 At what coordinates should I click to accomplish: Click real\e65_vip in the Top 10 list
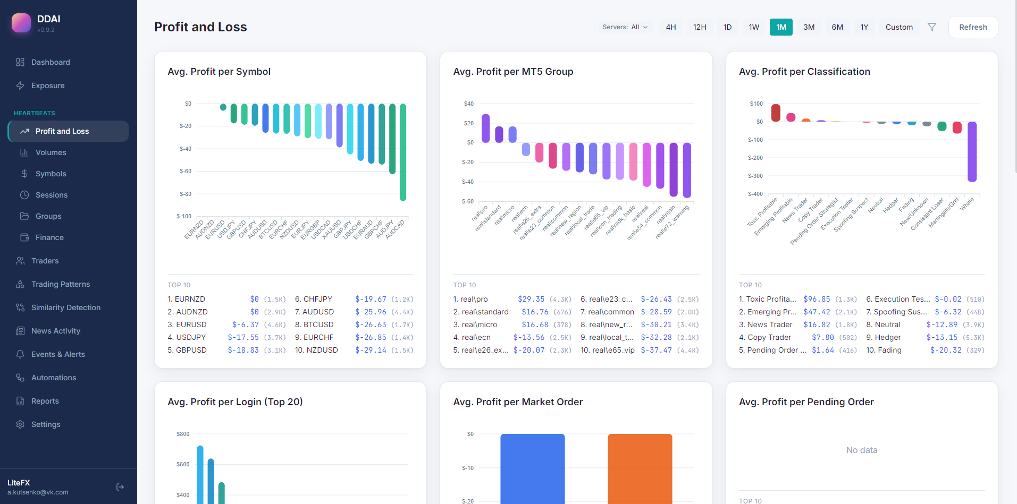(x=613, y=350)
